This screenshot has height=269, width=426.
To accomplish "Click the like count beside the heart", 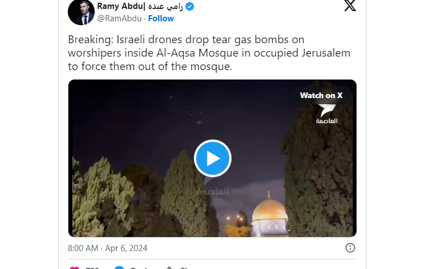I will click(x=92, y=268).
